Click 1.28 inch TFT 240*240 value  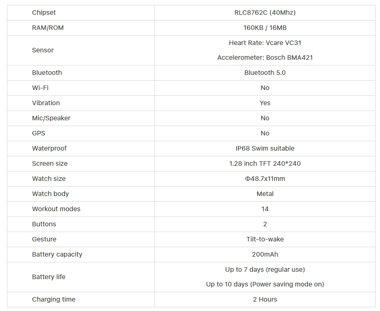coord(265,164)
